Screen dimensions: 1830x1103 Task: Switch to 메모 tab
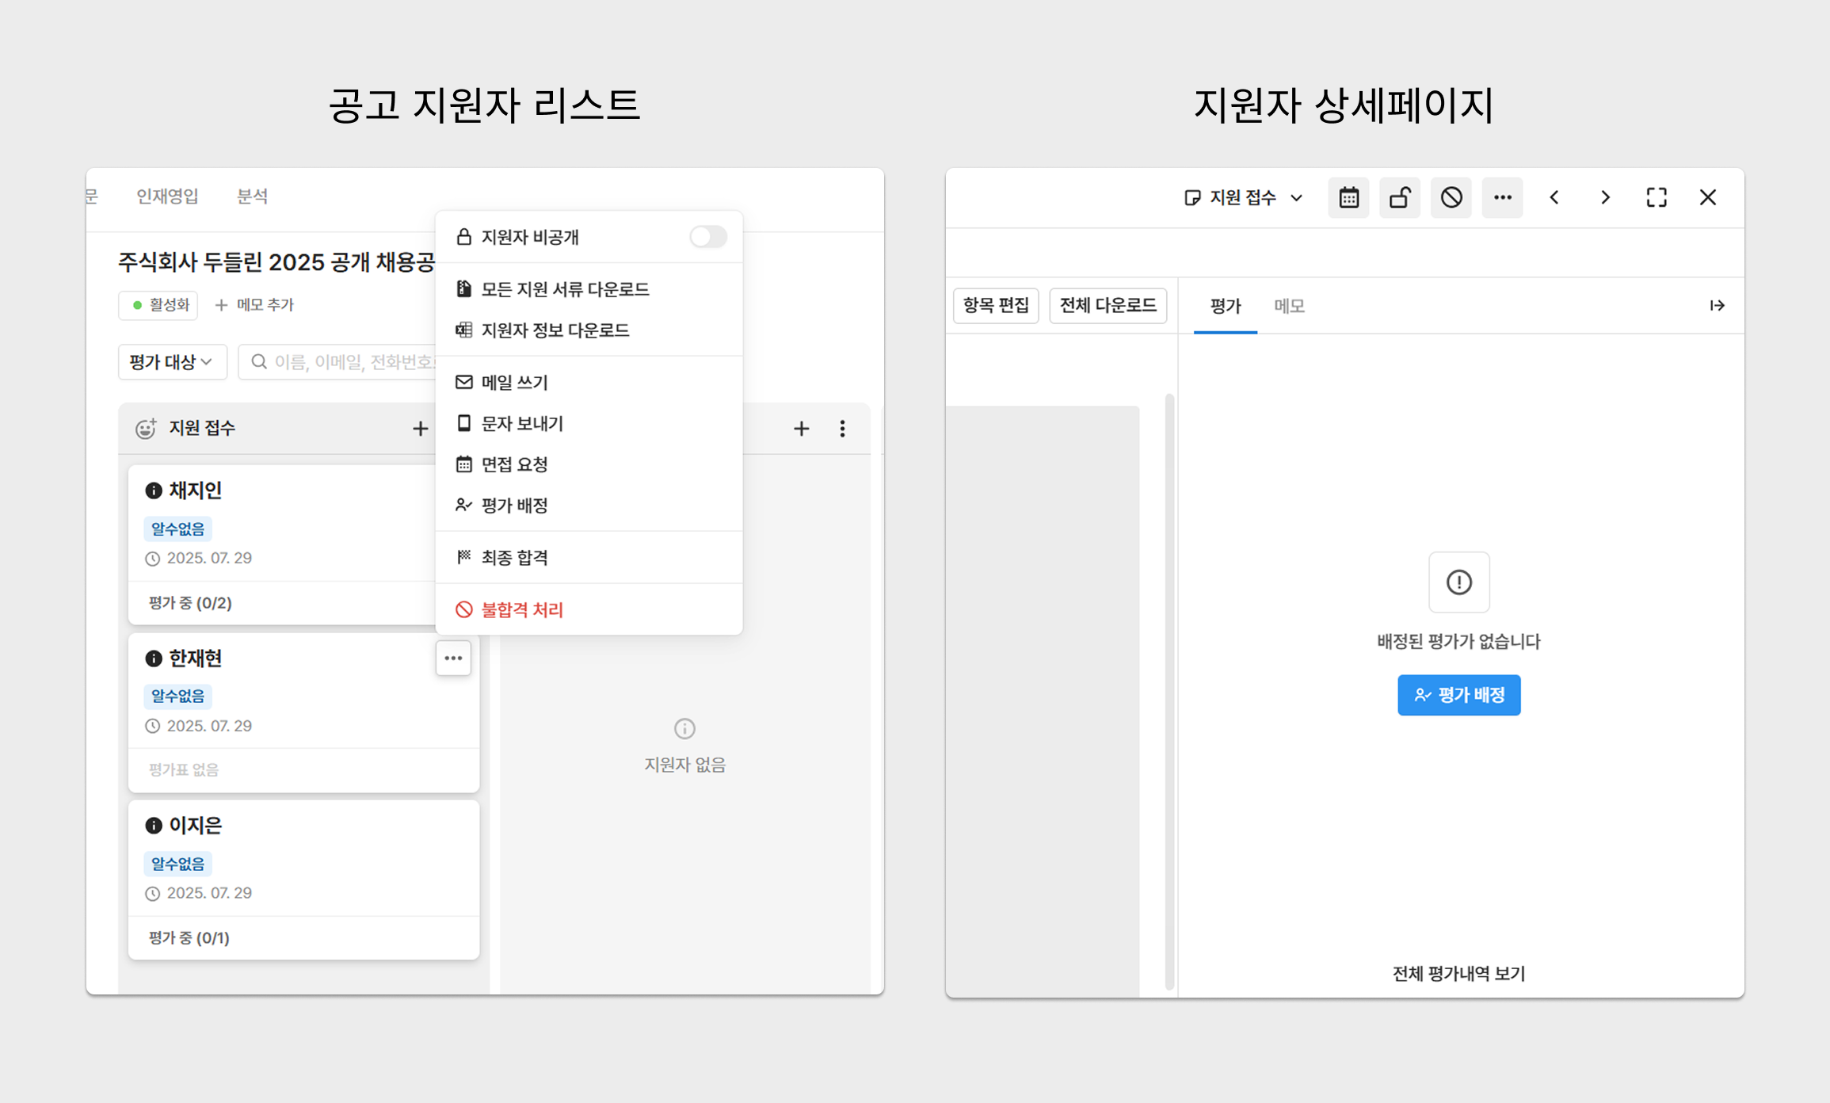coord(1289,306)
